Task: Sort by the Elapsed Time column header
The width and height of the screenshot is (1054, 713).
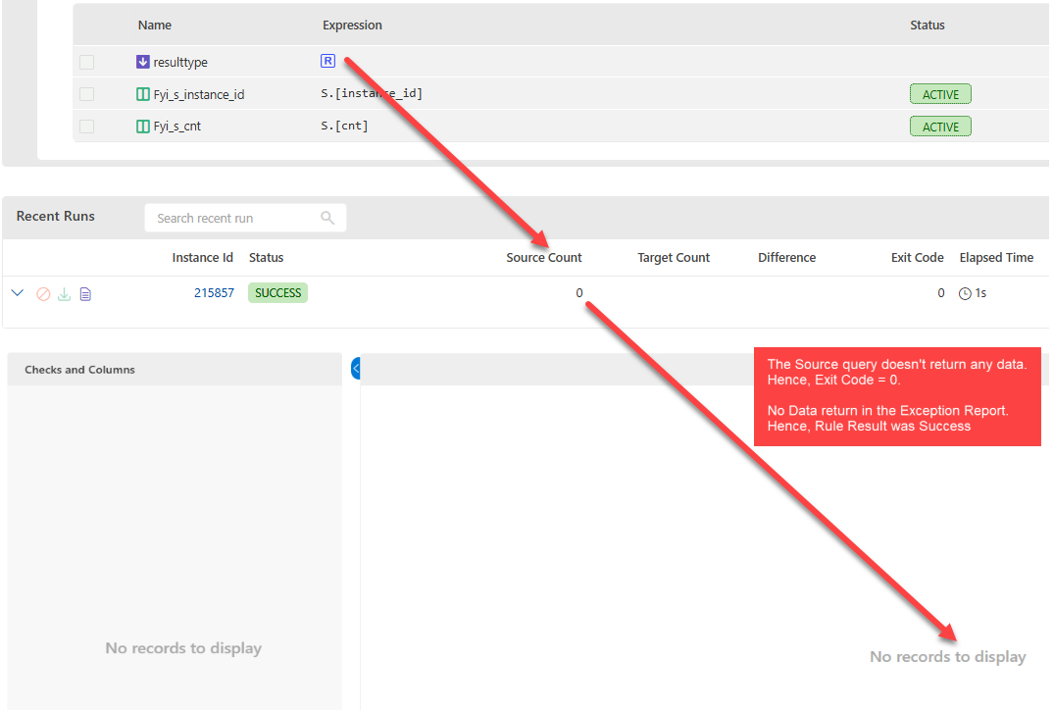Action: [995, 258]
